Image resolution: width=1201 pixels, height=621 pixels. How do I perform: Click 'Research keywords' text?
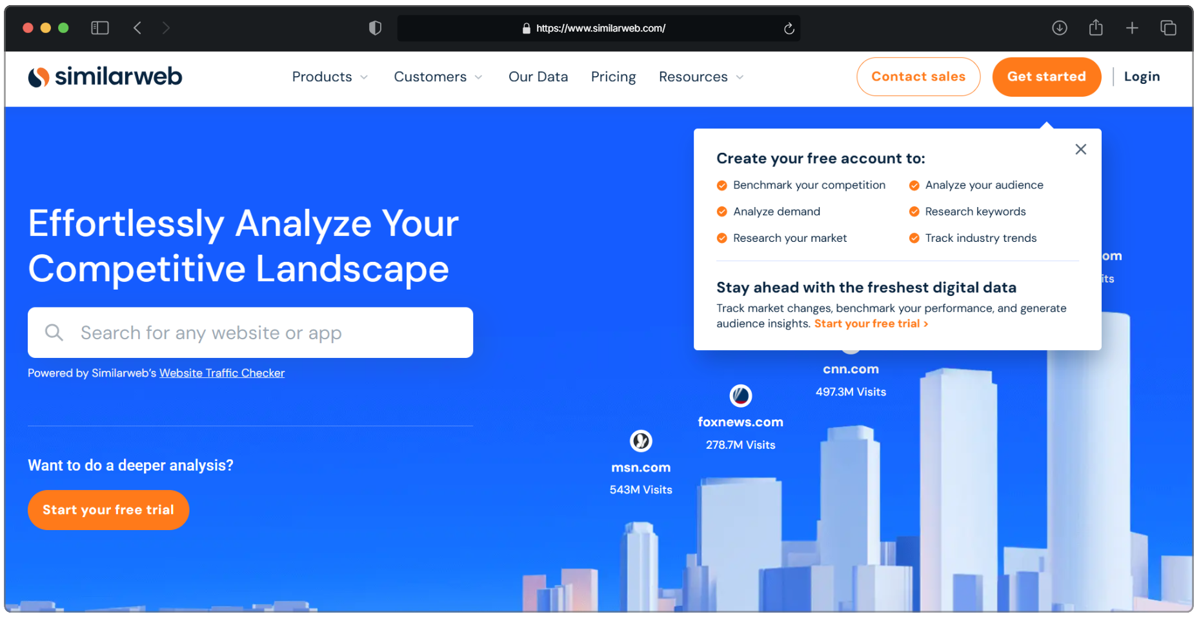(x=975, y=212)
